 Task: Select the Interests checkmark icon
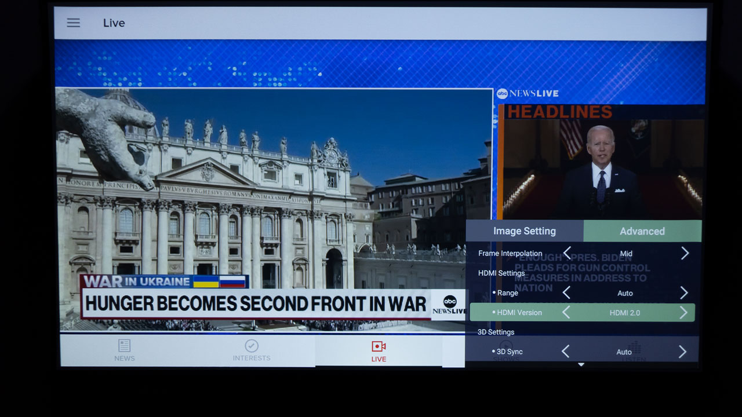(x=252, y=346)
